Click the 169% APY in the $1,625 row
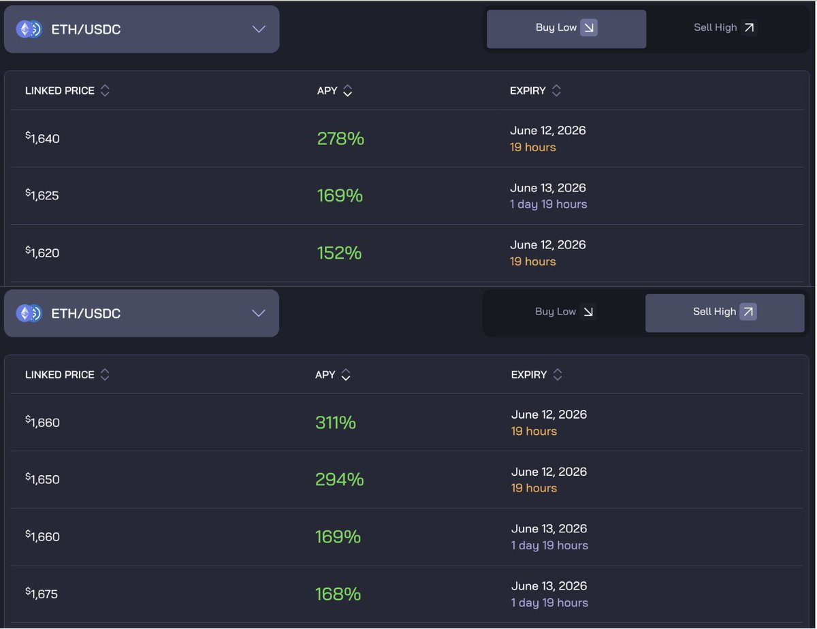This screenshot has height=629, width=817. click(340, 196)
